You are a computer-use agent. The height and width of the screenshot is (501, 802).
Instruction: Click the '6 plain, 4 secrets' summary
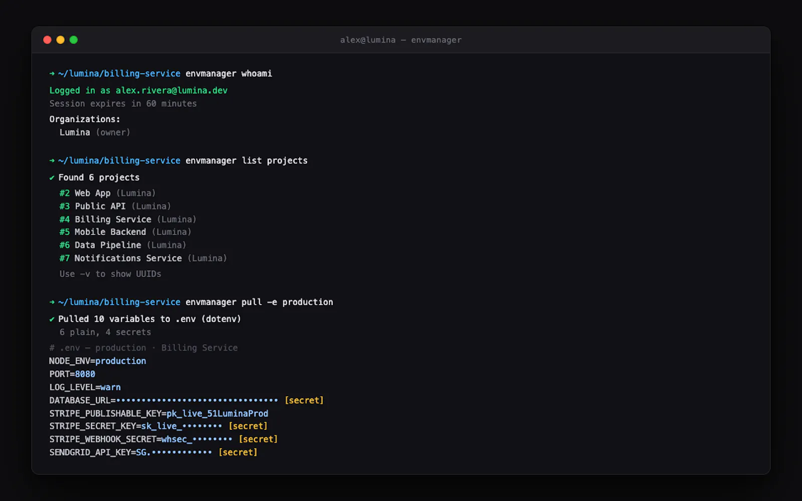[105, 332]
